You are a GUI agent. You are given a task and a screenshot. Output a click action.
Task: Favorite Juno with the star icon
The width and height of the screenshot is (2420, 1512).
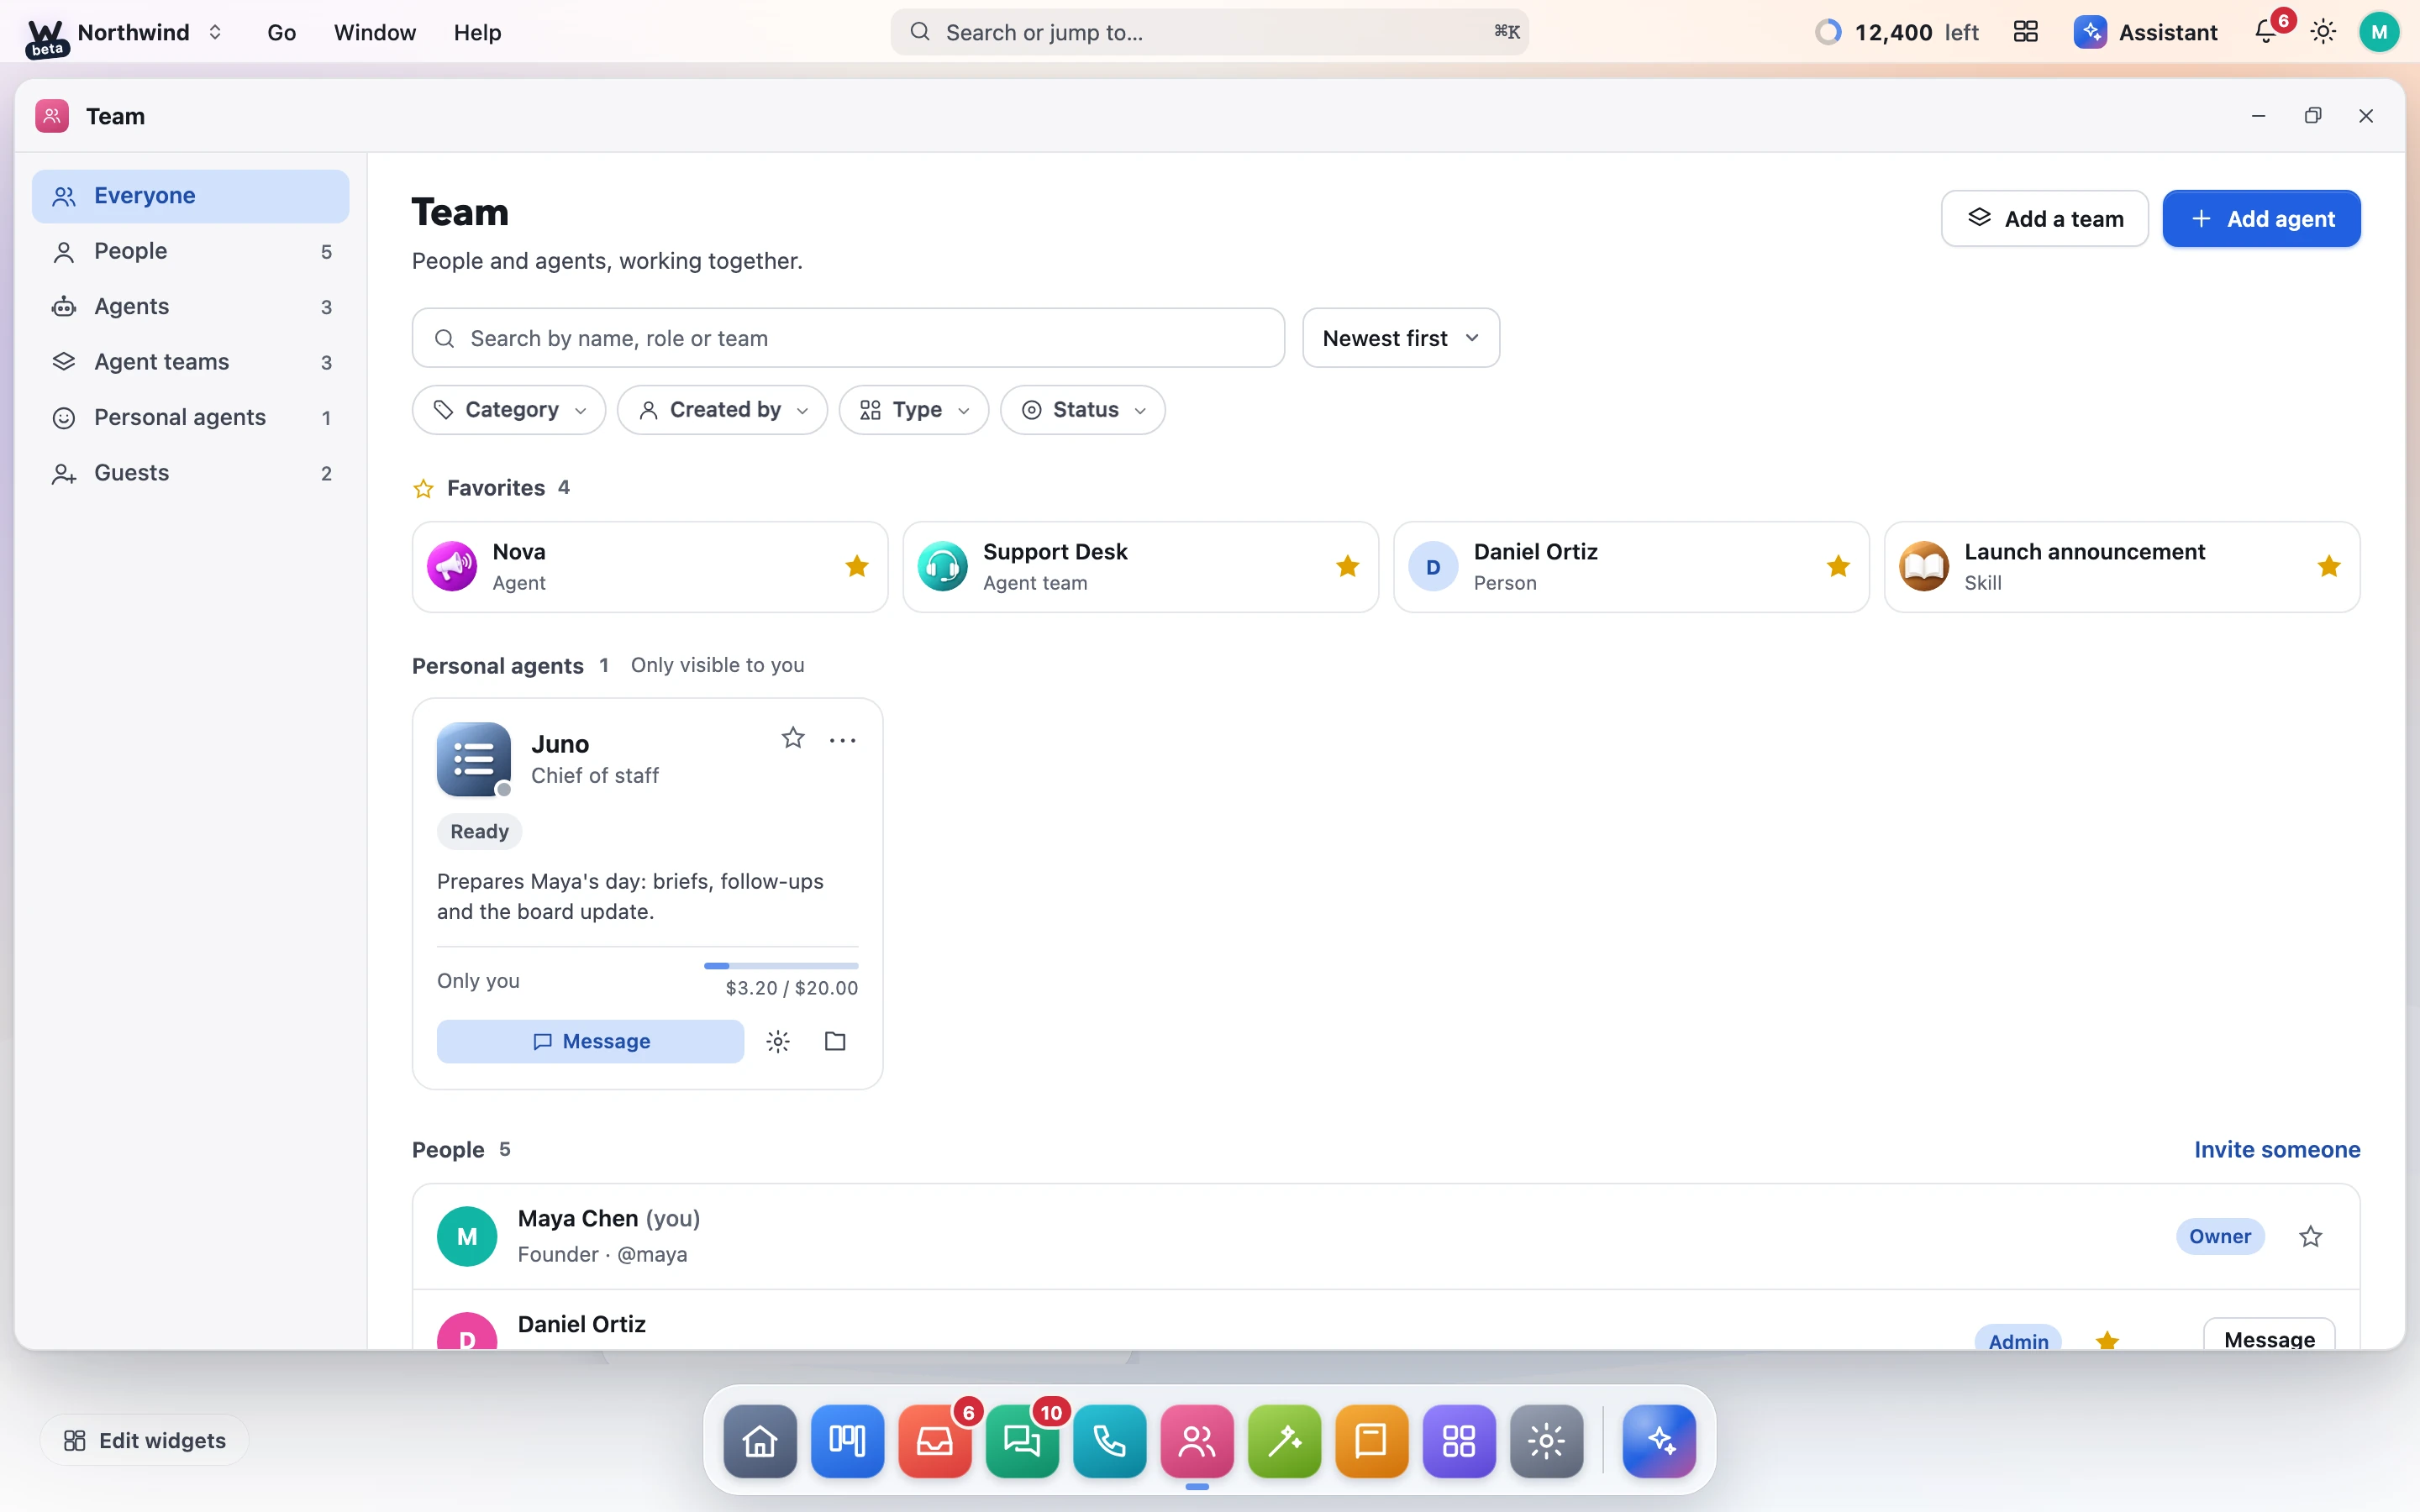click(x=793, y=738)
